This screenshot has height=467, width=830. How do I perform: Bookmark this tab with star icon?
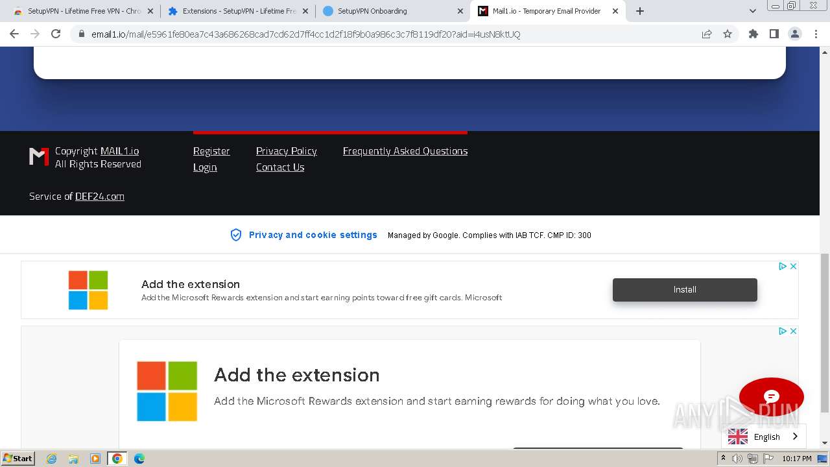point(728,34)
